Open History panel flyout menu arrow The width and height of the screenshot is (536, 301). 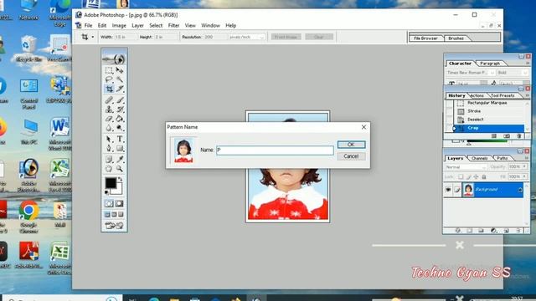[528, 95]
